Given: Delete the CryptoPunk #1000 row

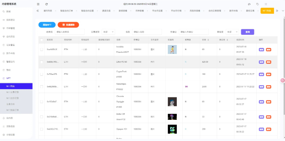Looking at the screenshot, I should 268,74.
